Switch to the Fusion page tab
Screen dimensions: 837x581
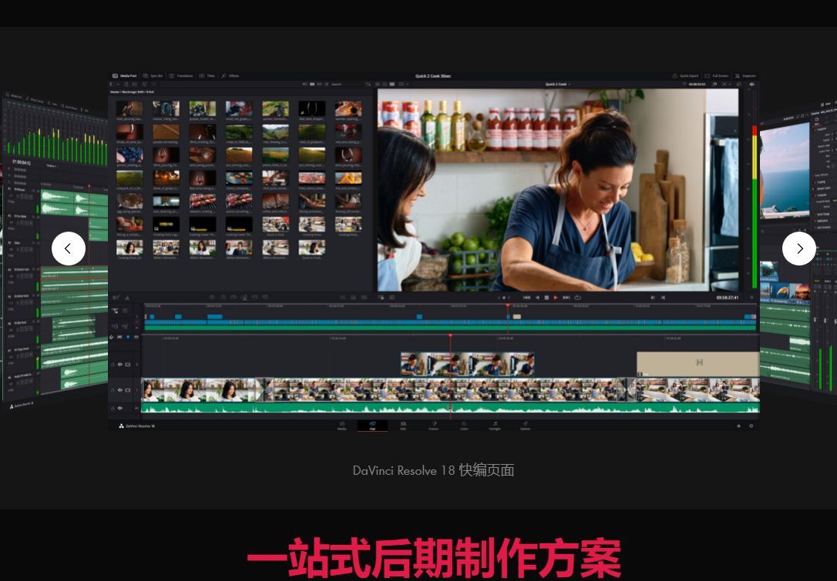pyautogui.click(x=433, y=426)
